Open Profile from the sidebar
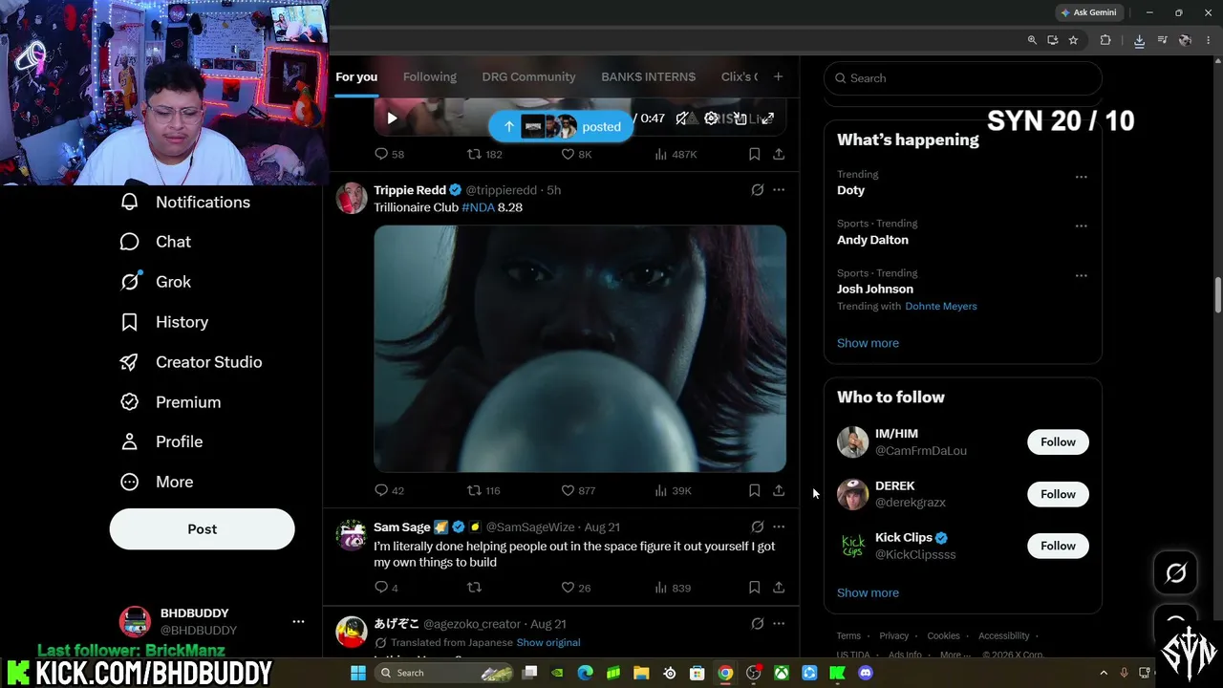The image size is (1223, 688). 161,442
